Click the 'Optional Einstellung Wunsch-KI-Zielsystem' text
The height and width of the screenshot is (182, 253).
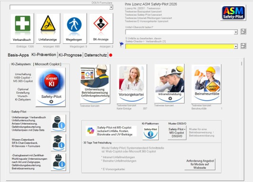pos(23,94)
